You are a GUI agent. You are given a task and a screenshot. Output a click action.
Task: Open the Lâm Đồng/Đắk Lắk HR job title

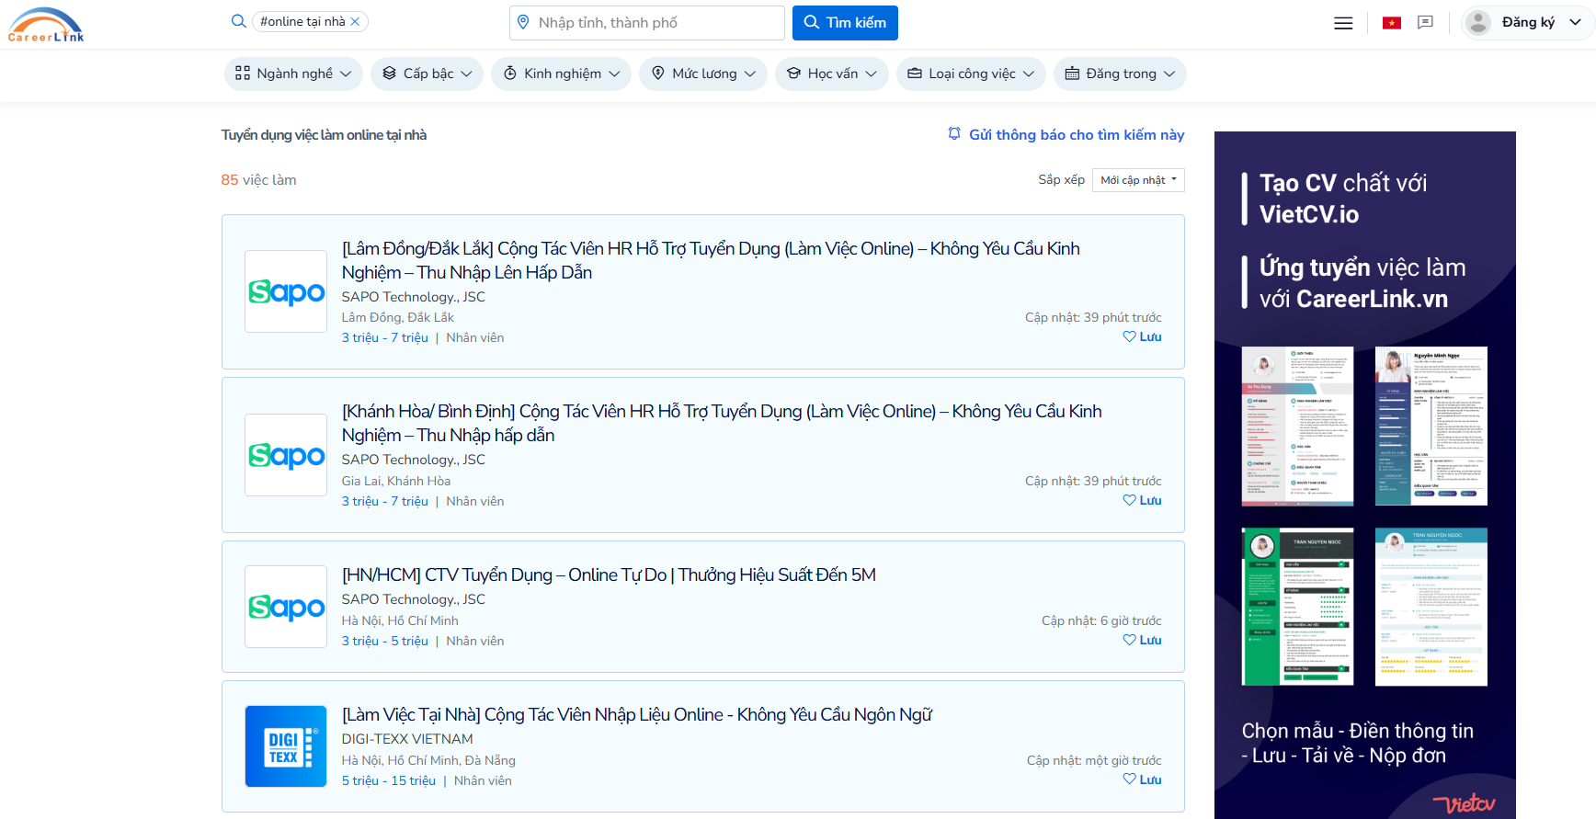coord(711,260)
